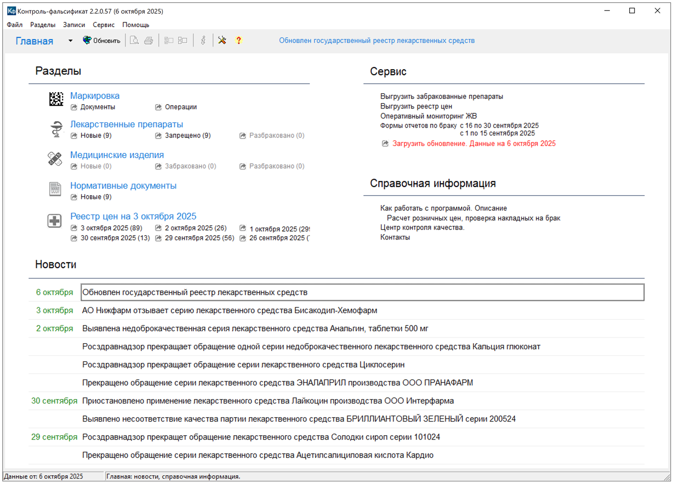Expand the Главная section dropdown arrow
The height and width of the screenshot is (484, 673).
70,41
